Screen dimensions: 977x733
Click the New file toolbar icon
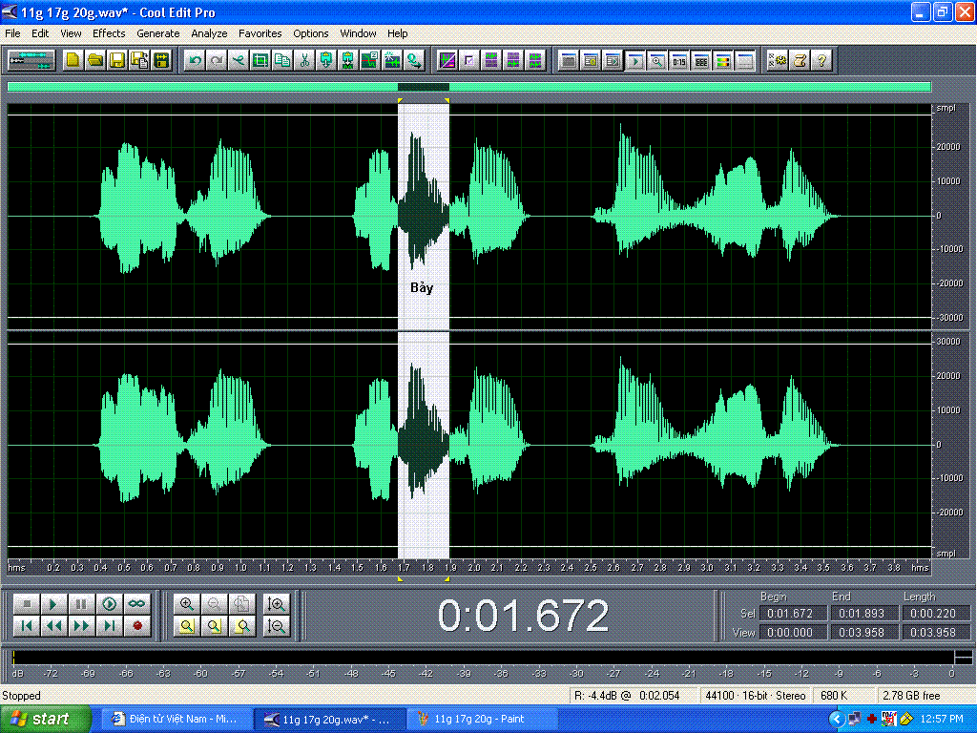(73, 60)
